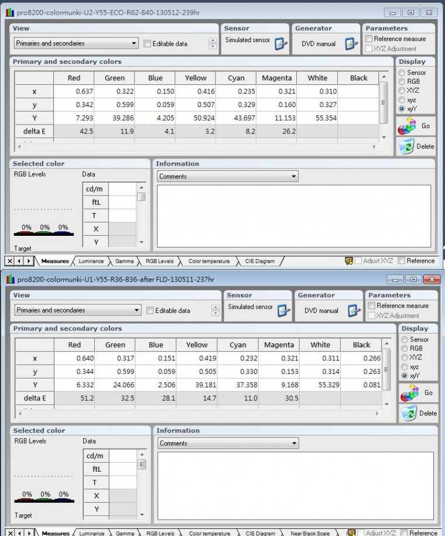This screenshot has height=536, width=445.
Task: Click the Adjust XYZ sensor icon in top window
Action: click(348, 261)
